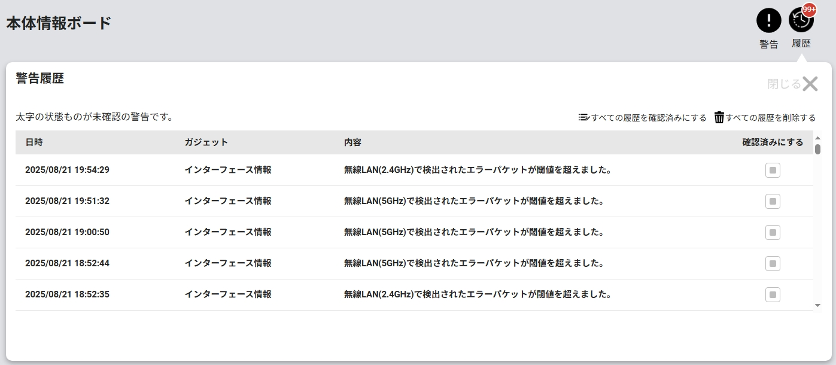This screenshot has width=836, height=365.
Task: Mark the 18:52:35 entry as confirmed
Action: (x=773, y=295)
